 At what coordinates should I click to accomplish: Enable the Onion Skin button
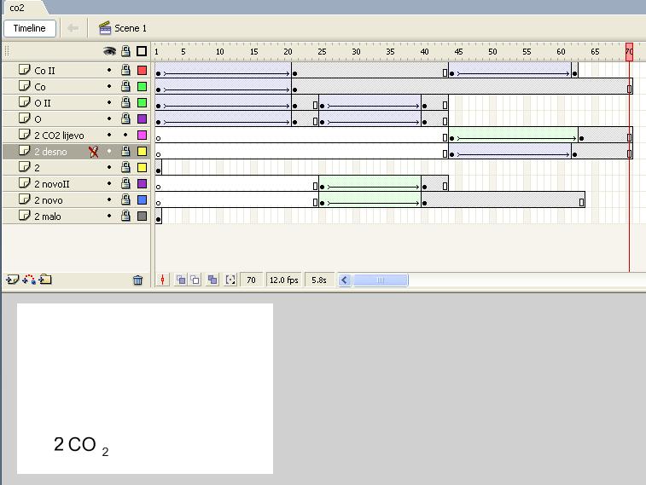(x=181, y=280)
